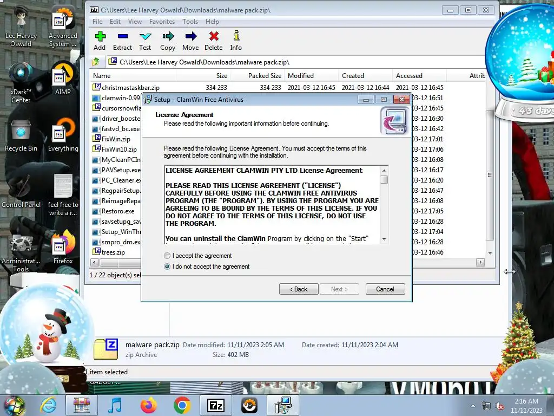Click the Back button in setup
The image size is (554, 416).
tap(299, 289)
